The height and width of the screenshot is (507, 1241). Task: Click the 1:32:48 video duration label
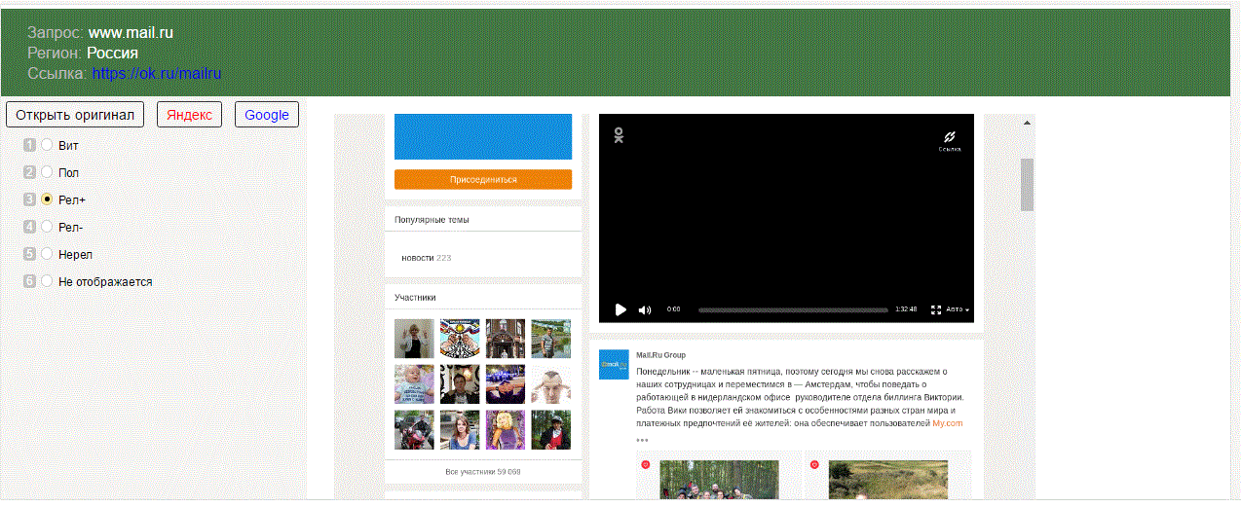point(906,309)
